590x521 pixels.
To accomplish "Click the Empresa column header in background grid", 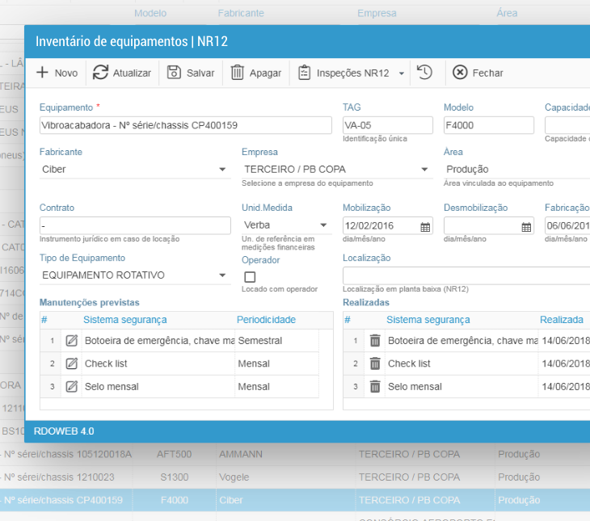I will click(x=377, y=13).
